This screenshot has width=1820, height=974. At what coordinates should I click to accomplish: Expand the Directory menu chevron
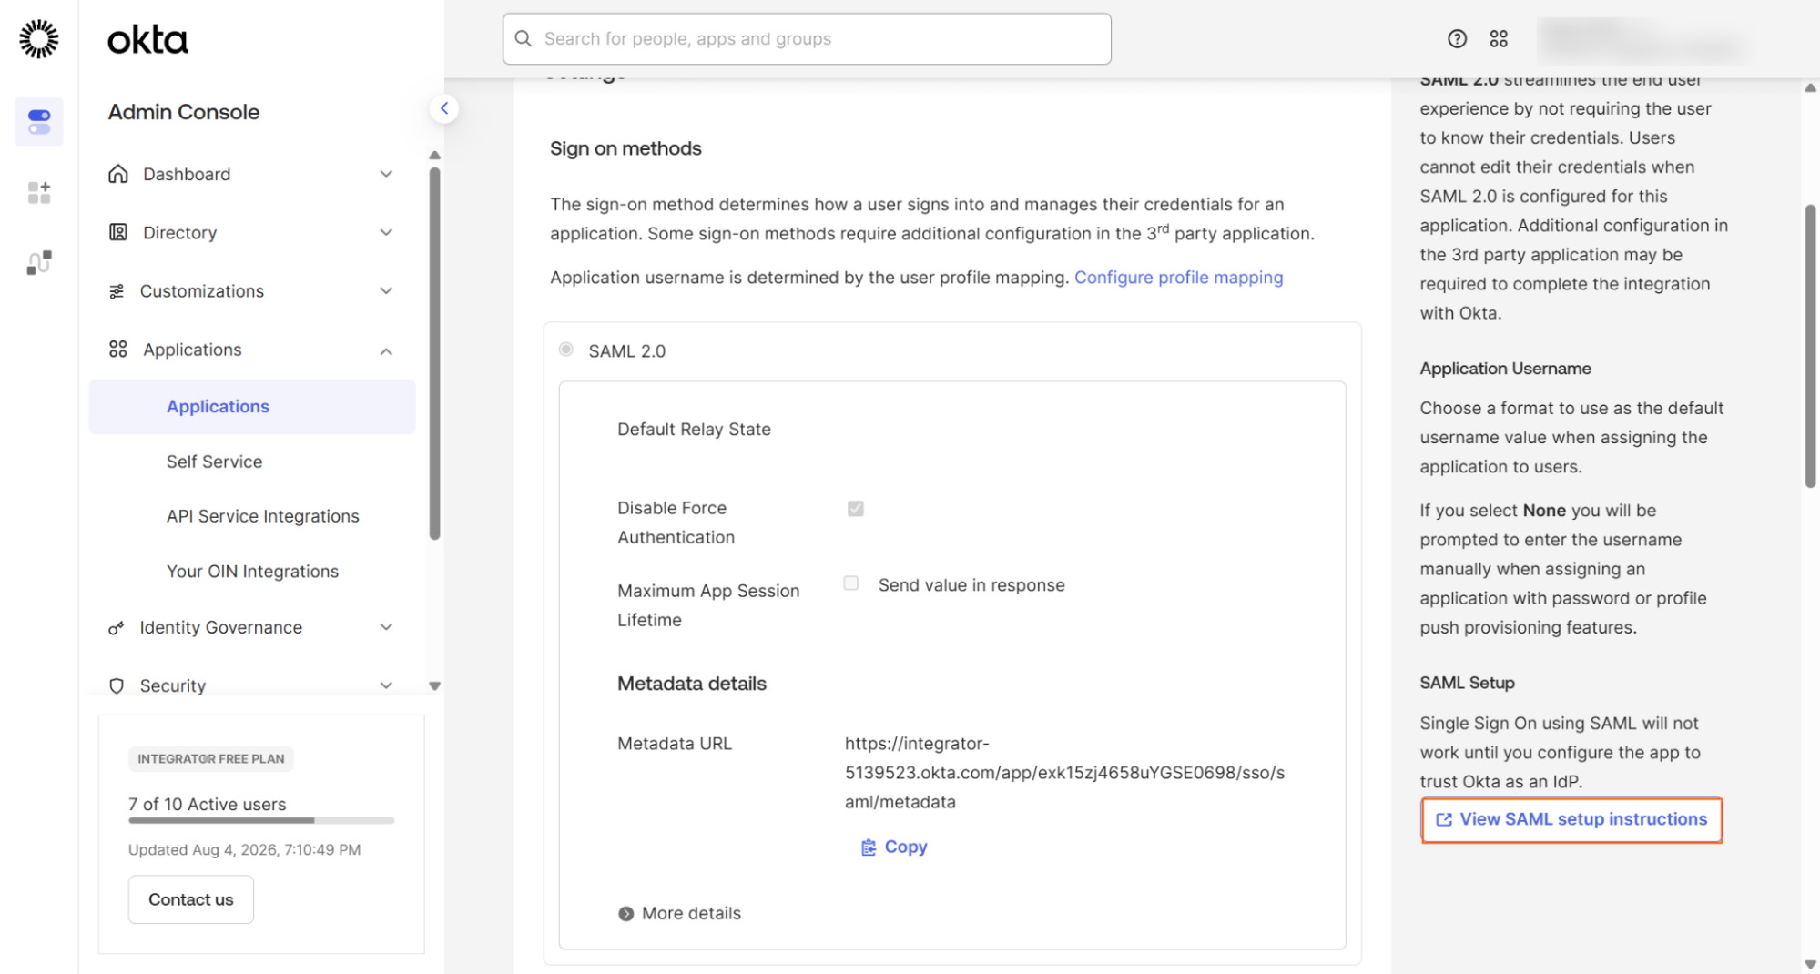tap(386, 232)
